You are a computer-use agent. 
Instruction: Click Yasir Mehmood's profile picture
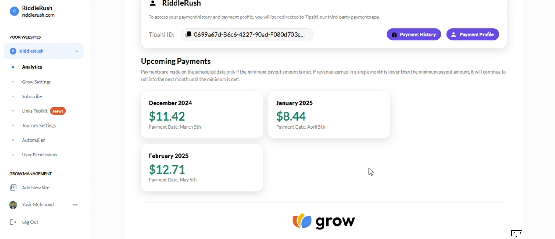coord(13,205)
